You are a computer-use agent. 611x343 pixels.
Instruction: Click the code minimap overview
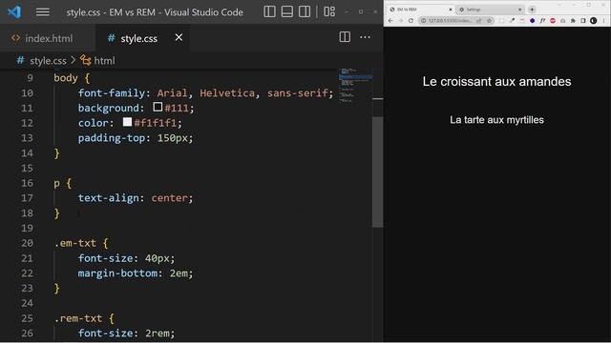355,86
